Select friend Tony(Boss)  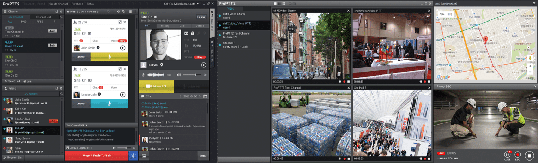pos(32,140)
